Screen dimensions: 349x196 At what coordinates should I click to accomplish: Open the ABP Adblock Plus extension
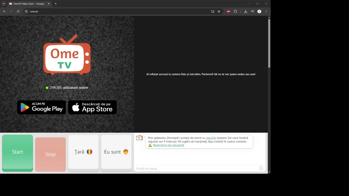(228, 11)
